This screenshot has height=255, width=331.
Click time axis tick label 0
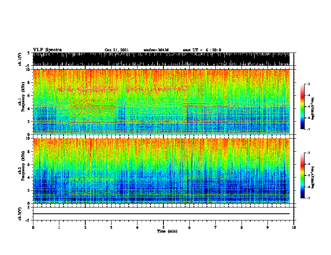point(33,227)
